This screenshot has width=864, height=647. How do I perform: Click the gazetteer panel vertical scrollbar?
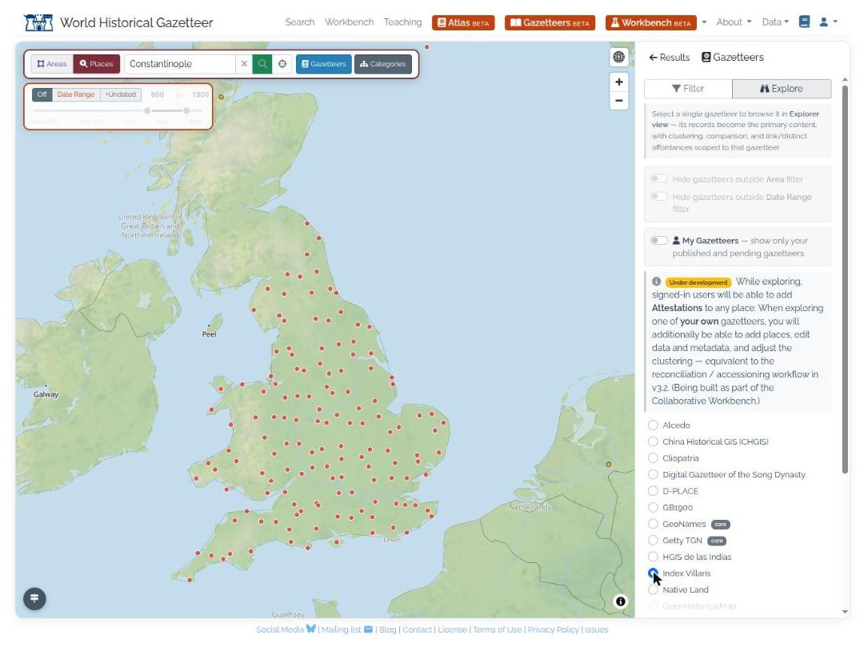(x=846, y=278)
